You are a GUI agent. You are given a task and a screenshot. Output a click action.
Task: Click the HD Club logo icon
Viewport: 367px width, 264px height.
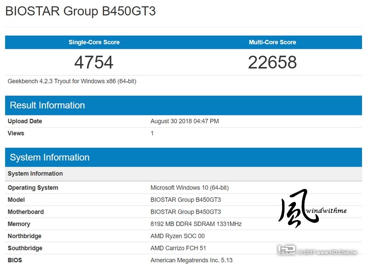pyautogui.click(x=286, y=250)
